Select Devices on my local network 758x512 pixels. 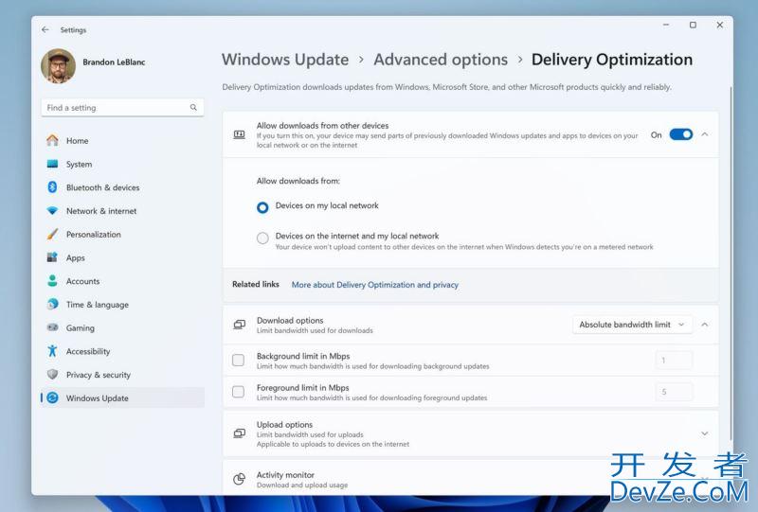[x=262, y=207]
